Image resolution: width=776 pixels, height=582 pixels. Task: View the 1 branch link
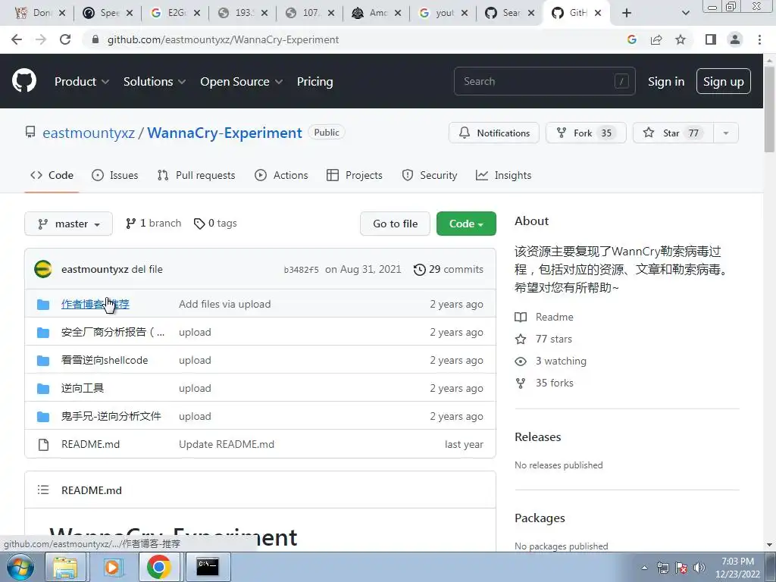click(153, 224)
